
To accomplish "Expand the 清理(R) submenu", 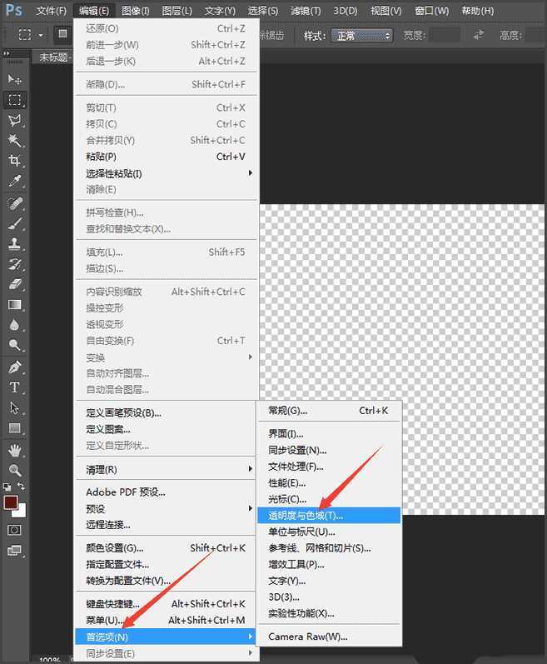I will click(166, 469).
